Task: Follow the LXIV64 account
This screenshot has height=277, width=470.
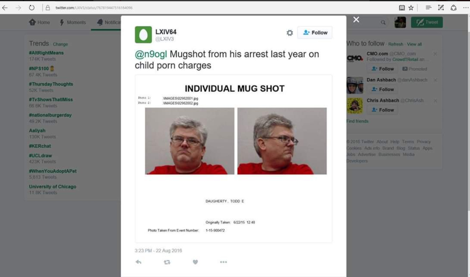Action: [x=315, y=33]
